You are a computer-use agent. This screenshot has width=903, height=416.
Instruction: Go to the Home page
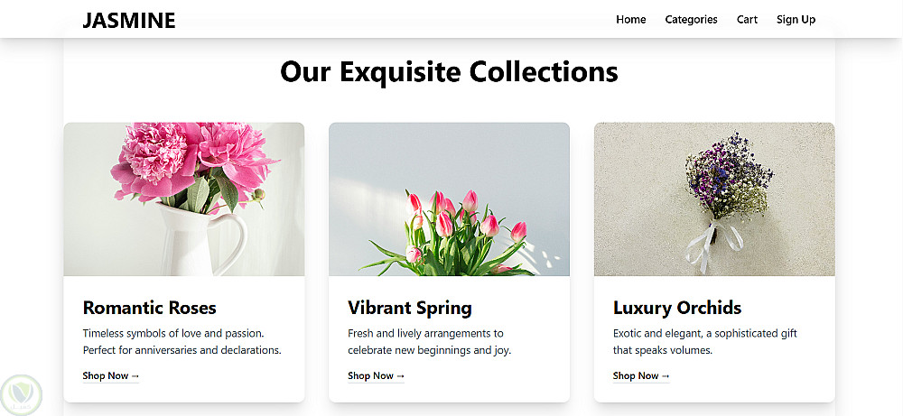point(631,20)
